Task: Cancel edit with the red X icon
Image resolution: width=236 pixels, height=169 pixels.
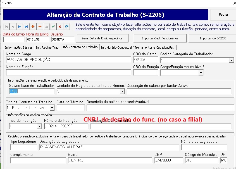Action: [x=60, y=27]
